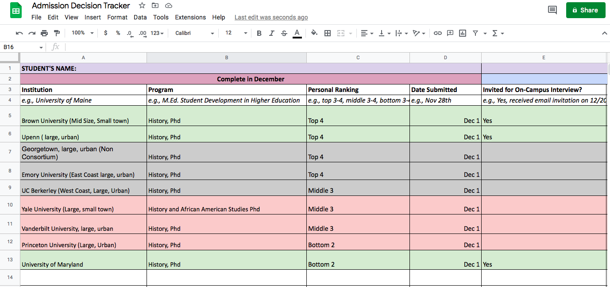This screenshot has width=610, height=287.
Task: Open the text color picker
Action: pyautogui.click(x=297, y=33)
